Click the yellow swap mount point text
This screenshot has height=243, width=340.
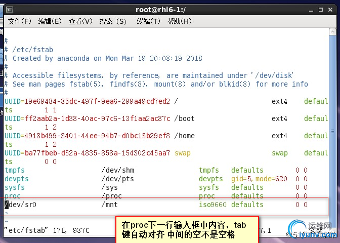click(x=183, y=153)
